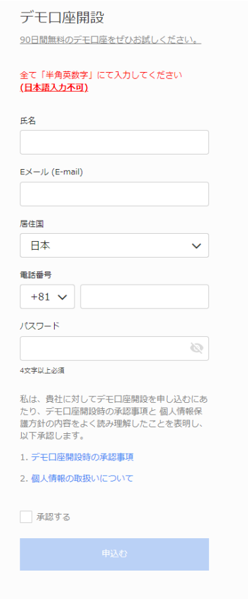Open 個人情報の取扱いについて link
The width and height of the screenshot is (248, 599).
(82, 478)
